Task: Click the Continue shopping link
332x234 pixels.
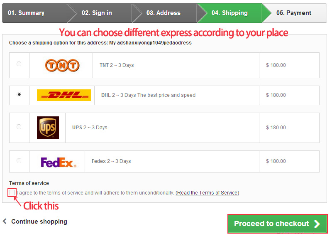Action: [39, 222]
